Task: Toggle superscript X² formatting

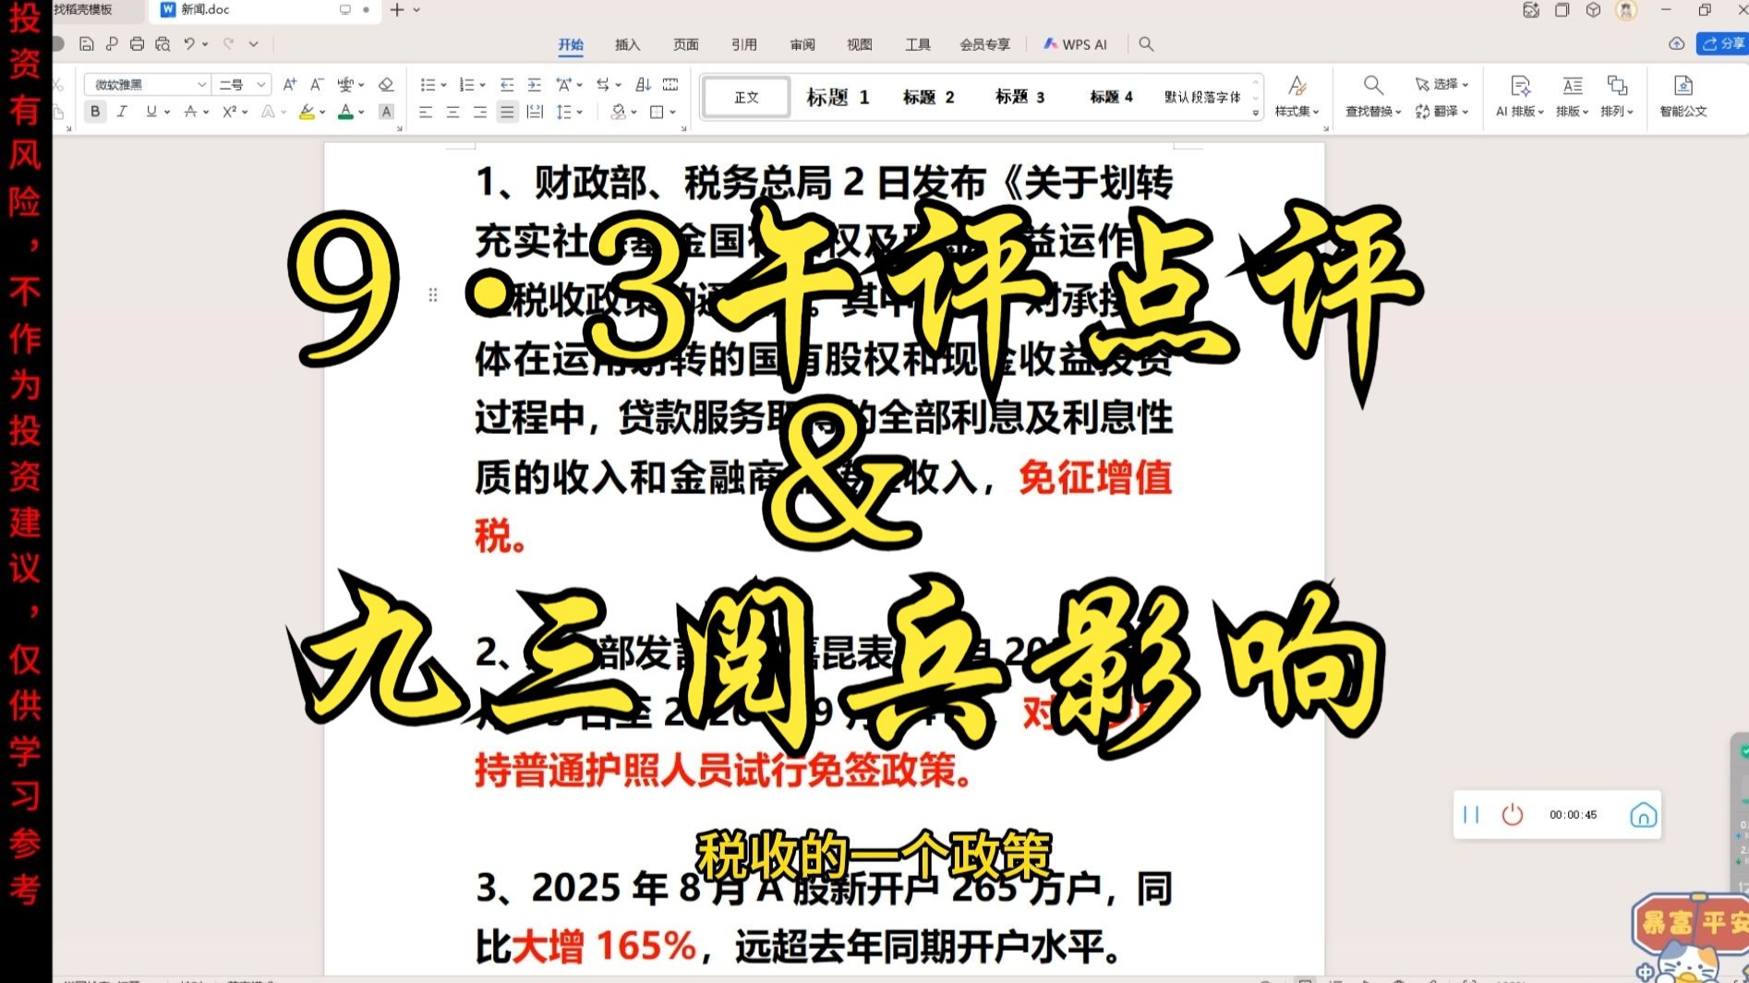Action: point(230,112)
